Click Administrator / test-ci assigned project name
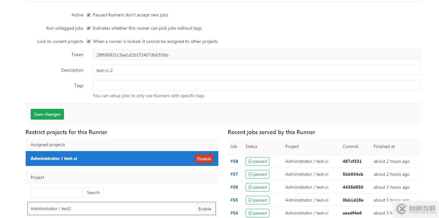 point(54,158)
